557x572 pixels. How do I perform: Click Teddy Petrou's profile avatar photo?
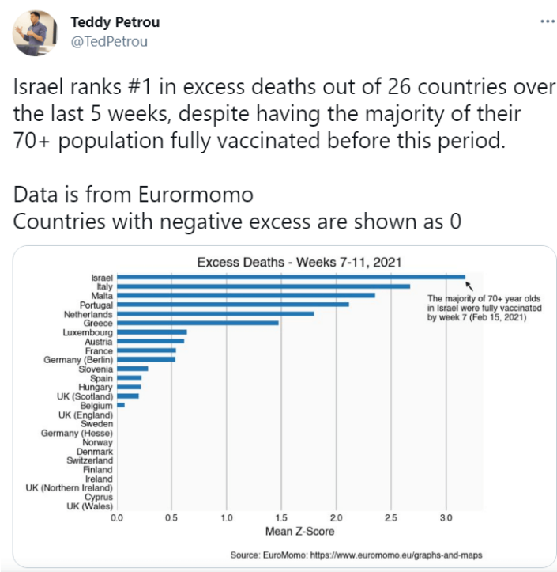(x=36, y=33)
